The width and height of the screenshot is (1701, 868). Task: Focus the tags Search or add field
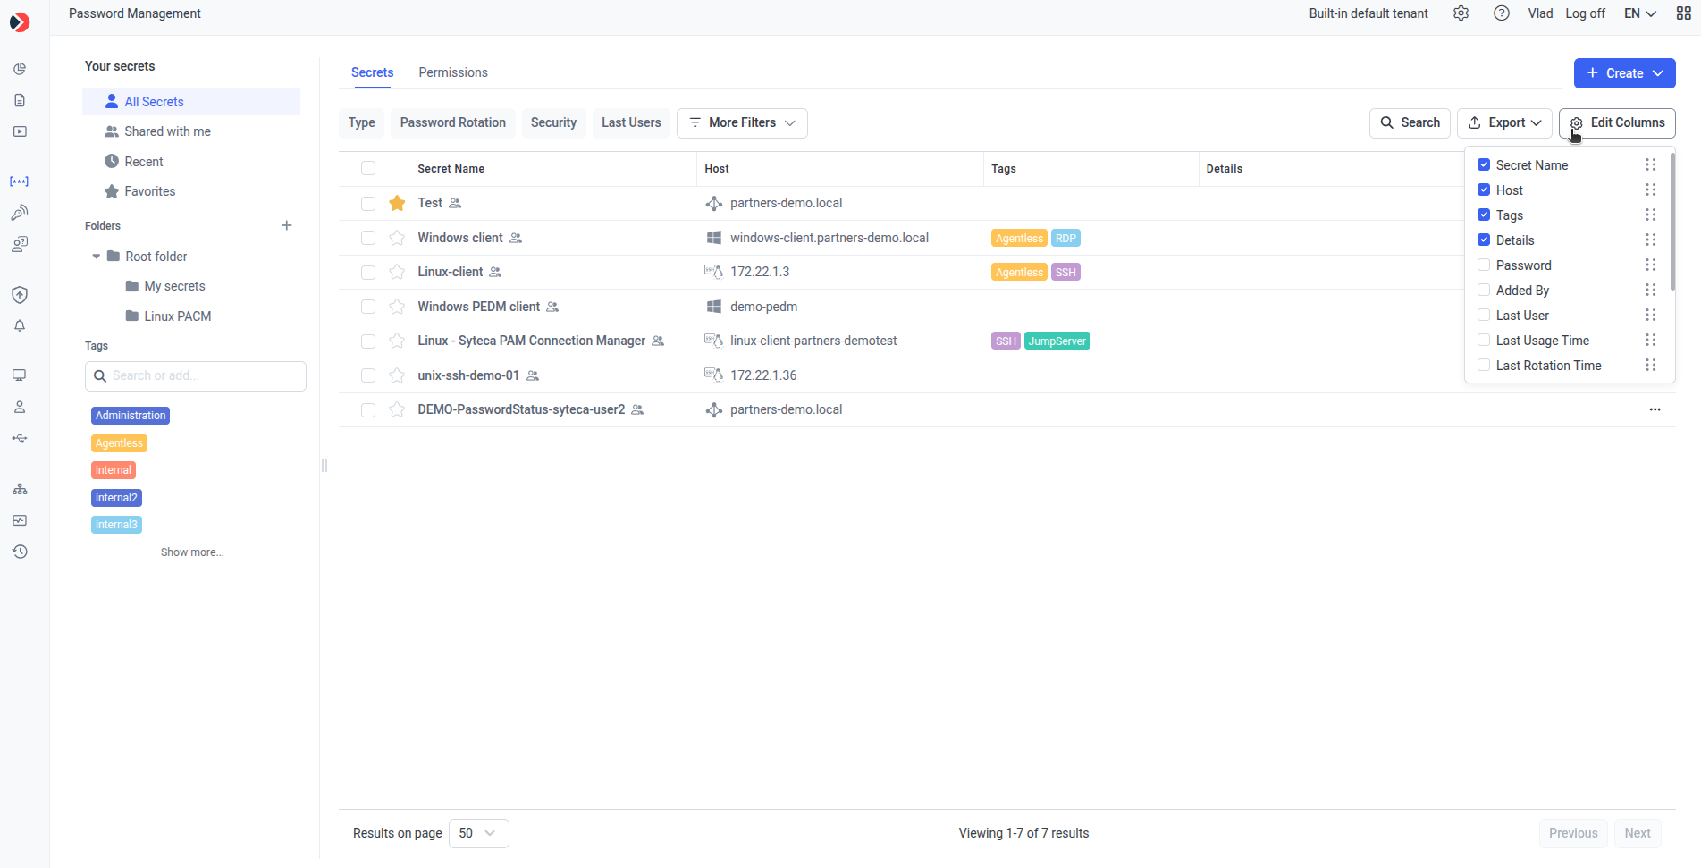pyautogui.click(x=196, y=376)
